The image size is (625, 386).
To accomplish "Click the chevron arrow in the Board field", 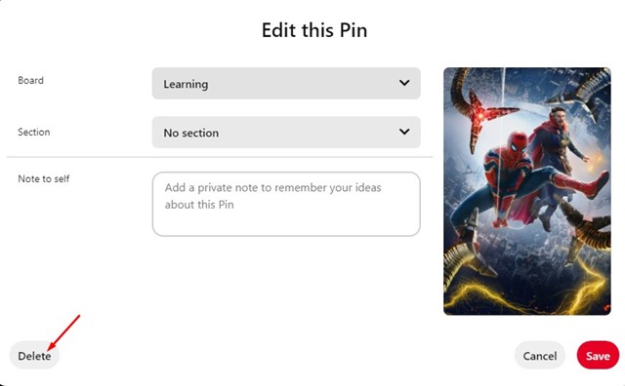I will click(x=404, y=83).
